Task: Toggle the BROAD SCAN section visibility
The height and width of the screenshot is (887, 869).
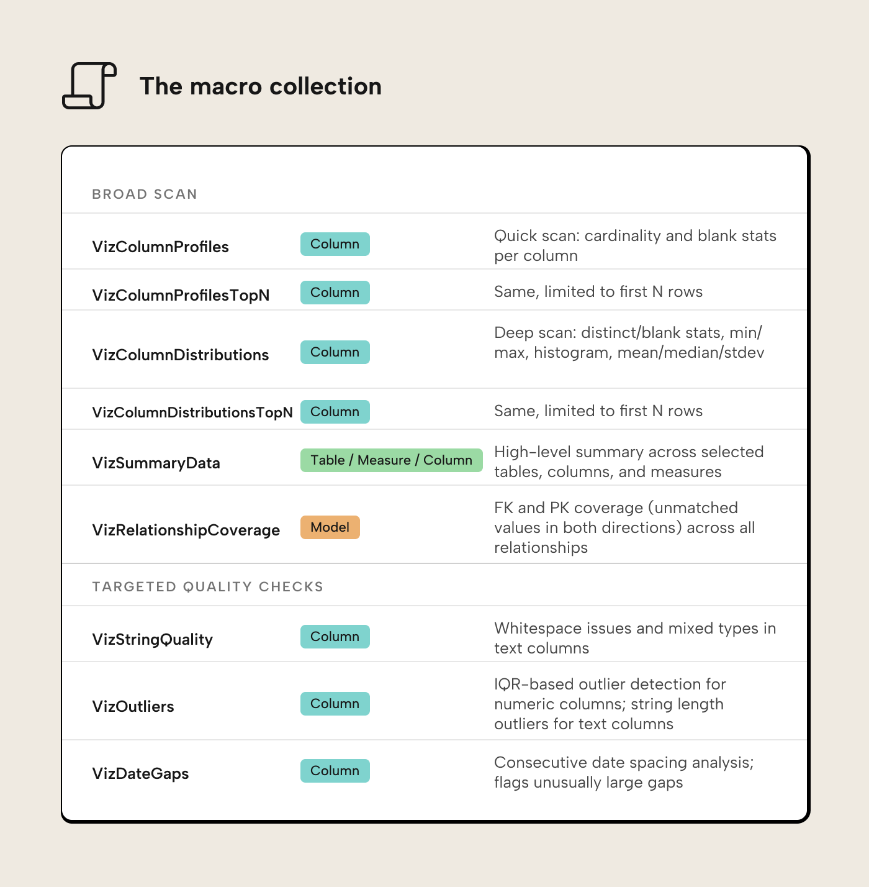Action: [x=144, y=194]
